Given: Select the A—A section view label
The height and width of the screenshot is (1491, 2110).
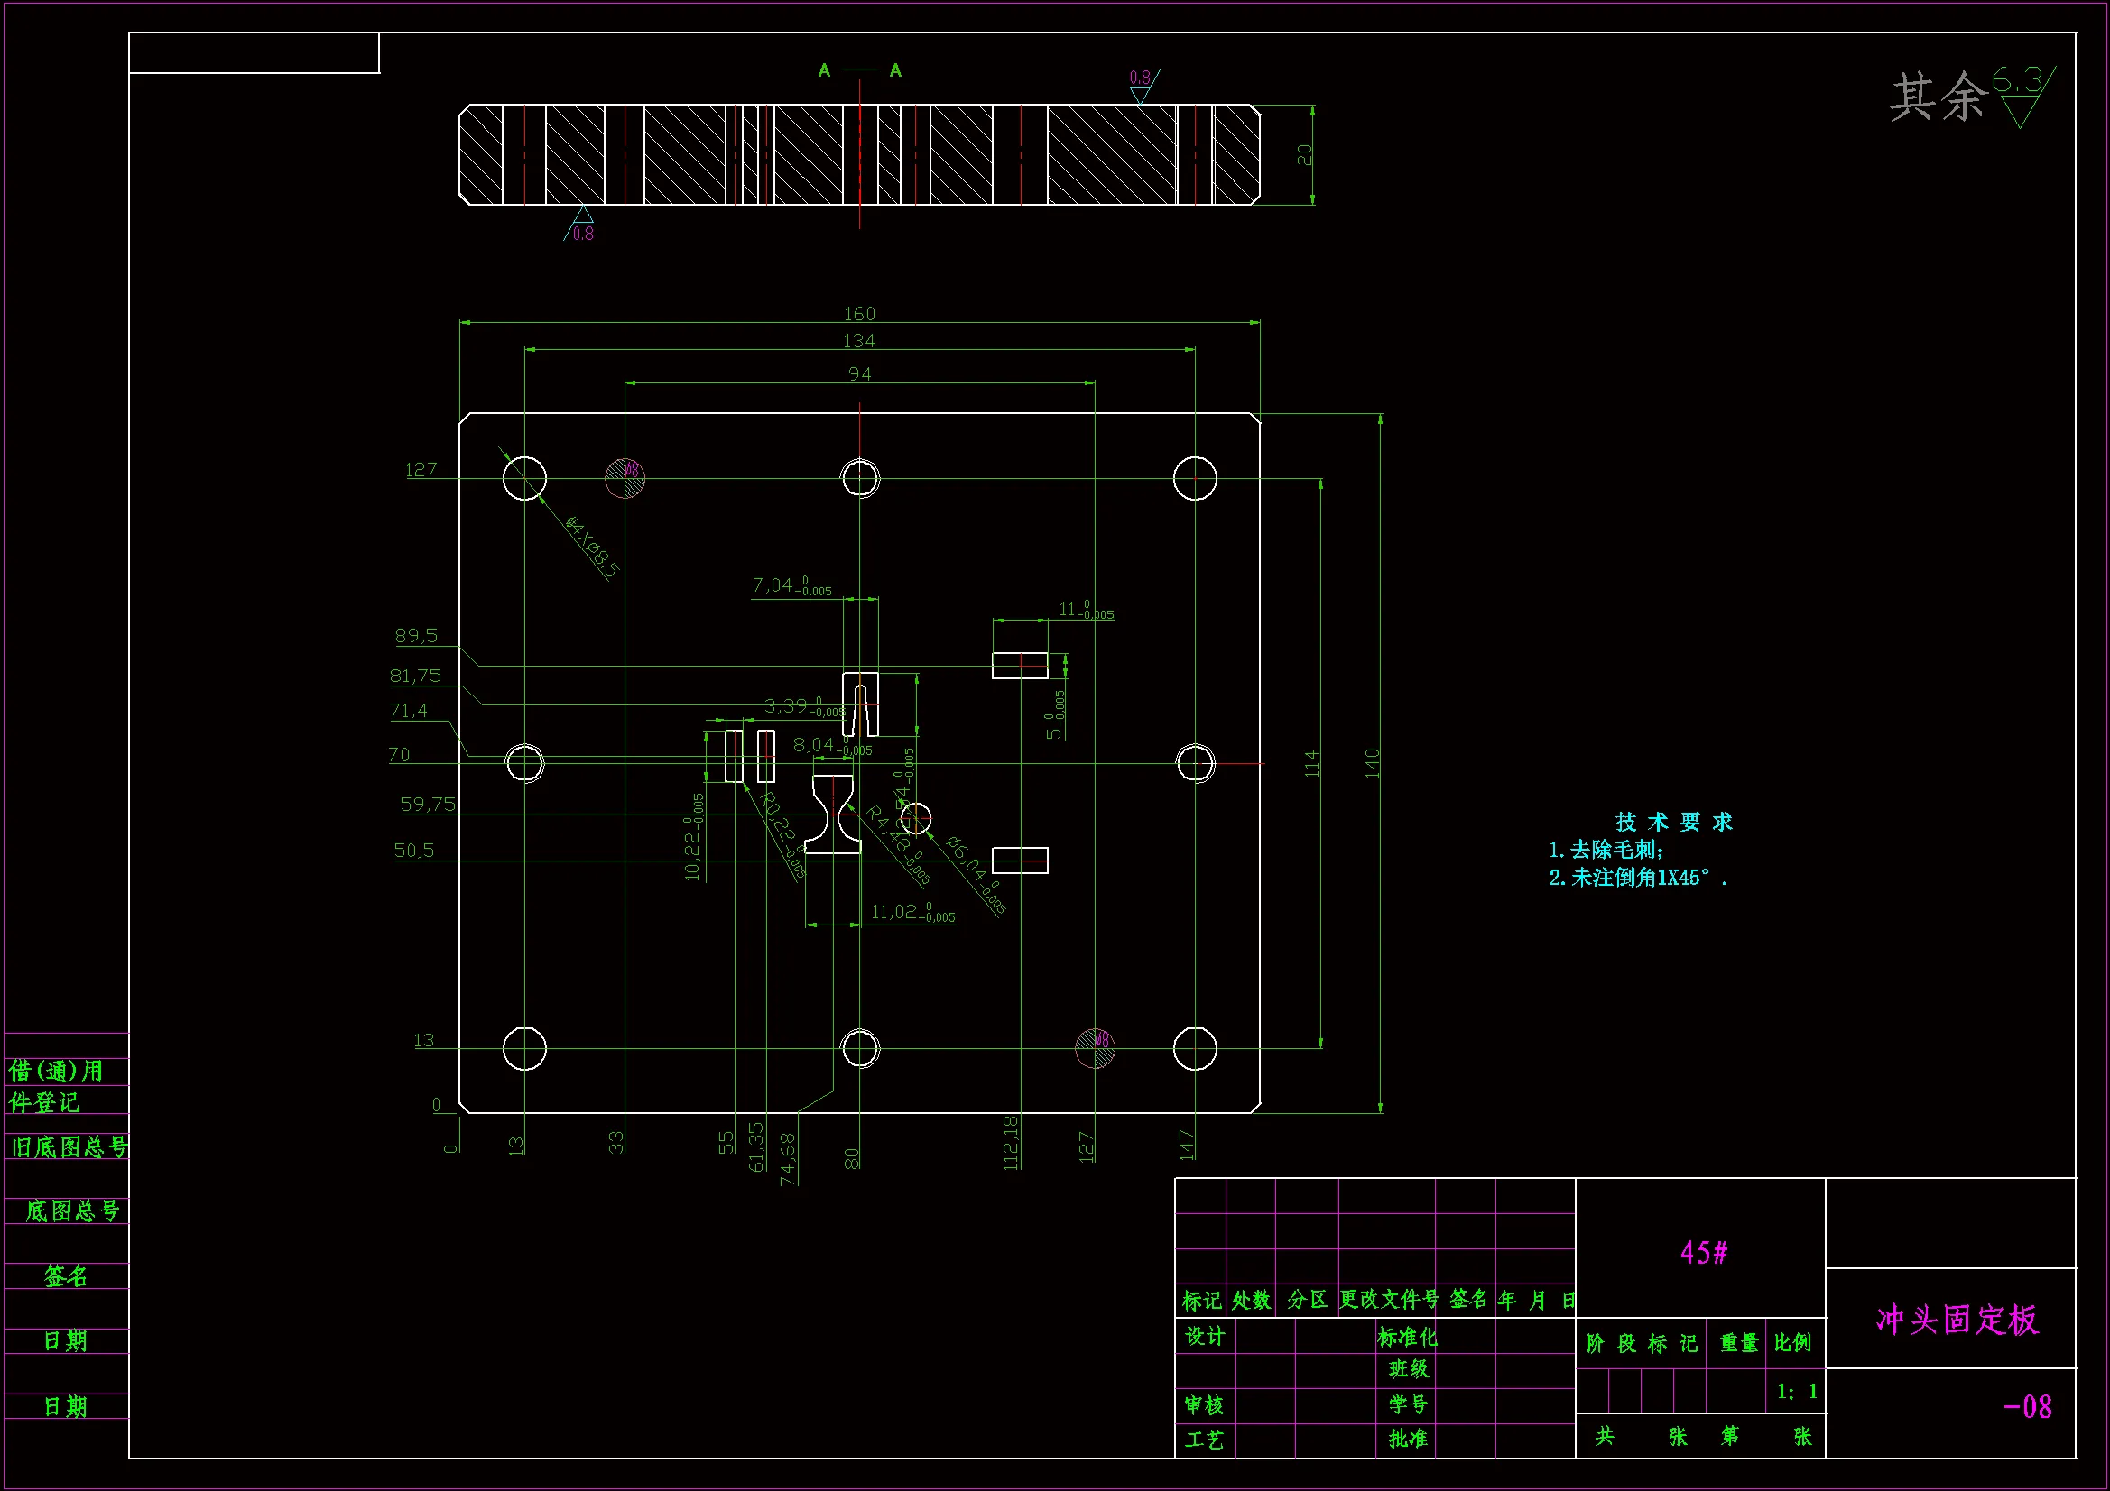Looking at the screenshot, I should 859,69.
